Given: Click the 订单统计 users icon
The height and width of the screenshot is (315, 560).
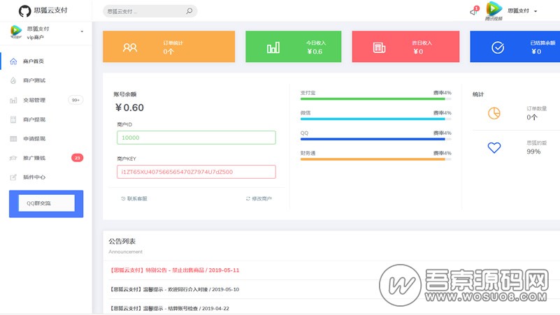Looking at the screenshot, I should pos(130,47).
